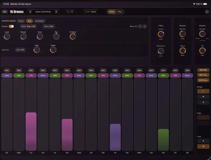Click Edit above F4 drone
This screenshot has width=211, height=160.
[115, 70]
